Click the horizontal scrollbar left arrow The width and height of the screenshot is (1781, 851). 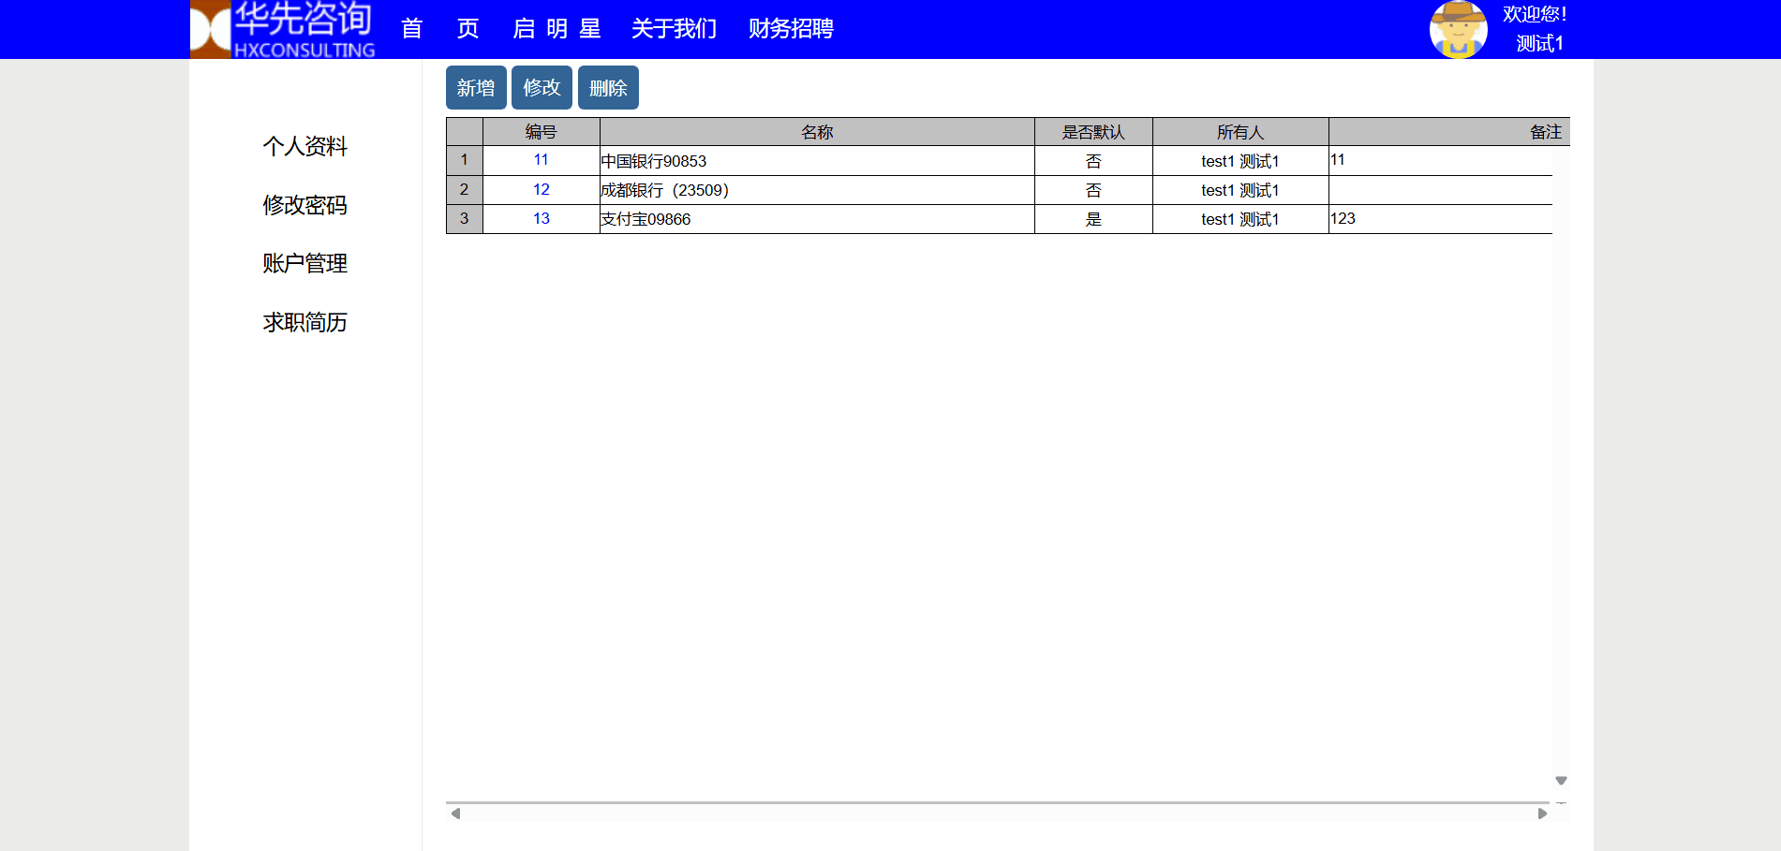point(455,814)
